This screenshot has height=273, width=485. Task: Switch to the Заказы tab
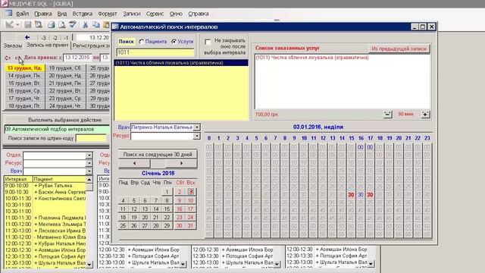[13, 45]
